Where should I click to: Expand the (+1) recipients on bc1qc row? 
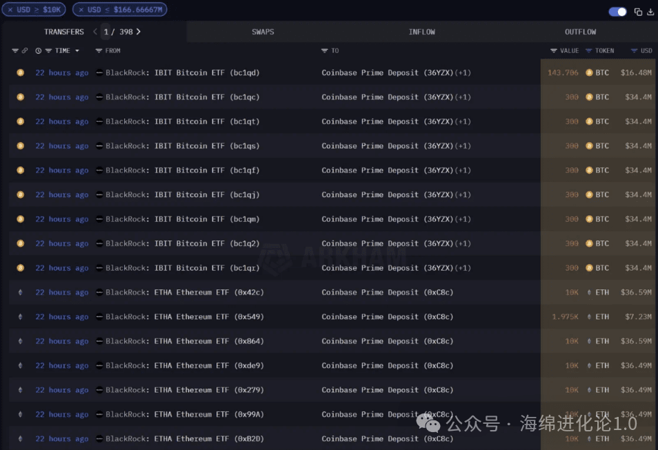click(463, 97)
